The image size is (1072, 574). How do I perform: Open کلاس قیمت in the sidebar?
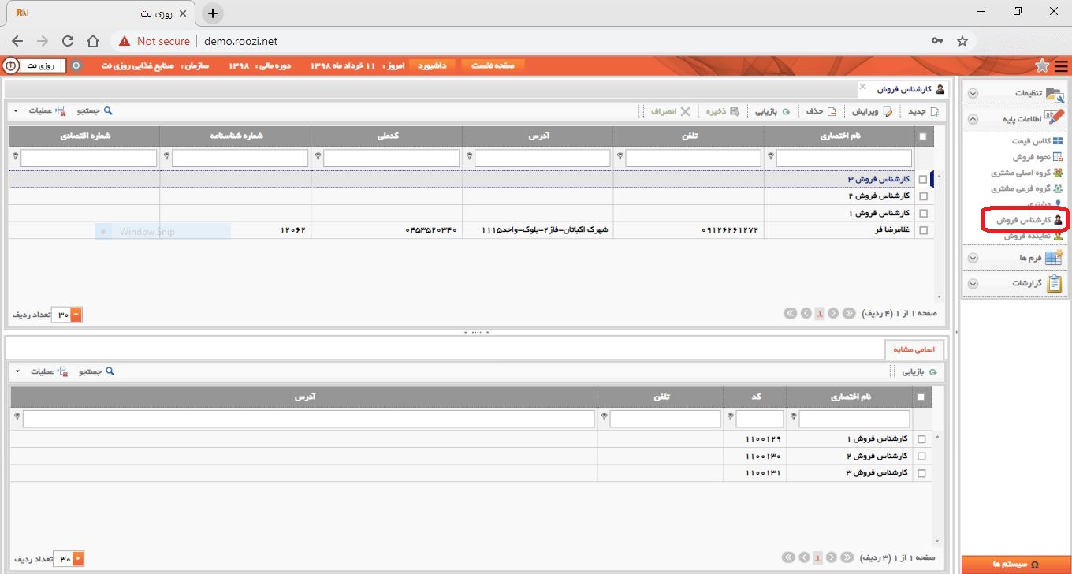[x=1037, y=141]
